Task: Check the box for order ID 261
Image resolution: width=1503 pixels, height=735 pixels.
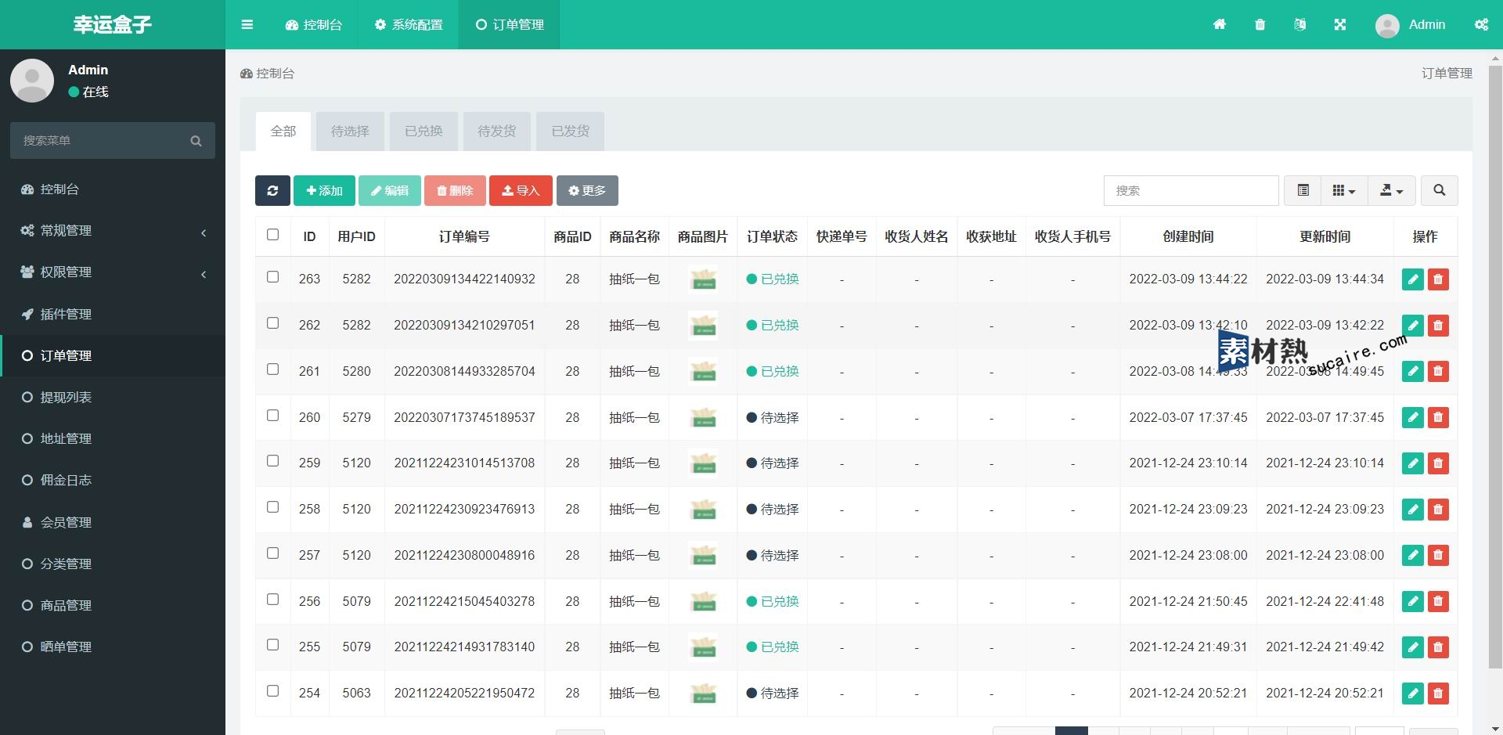Action: (272, 369)
